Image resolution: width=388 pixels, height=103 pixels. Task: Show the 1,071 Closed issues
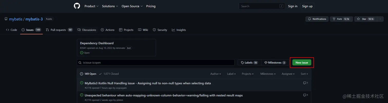click(x=109, y=74)
